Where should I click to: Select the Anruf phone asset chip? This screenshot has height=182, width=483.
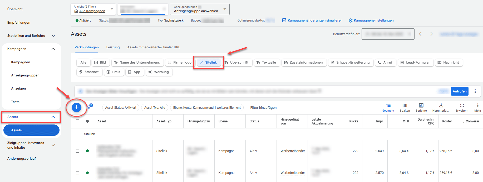tap(386, 63)
